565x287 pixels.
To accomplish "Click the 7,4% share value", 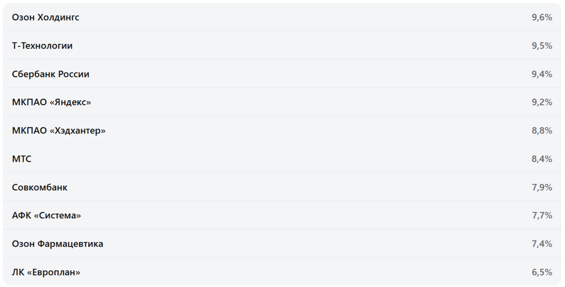I will click(542, 244).
